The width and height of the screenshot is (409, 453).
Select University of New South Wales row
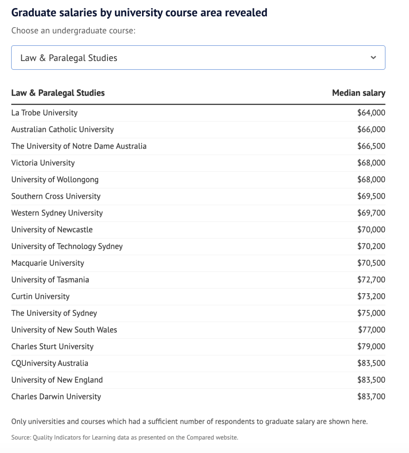click(64, 330)
